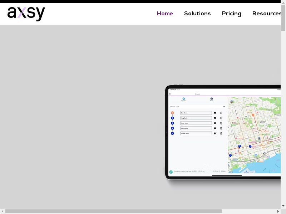
Task: Delete the Bay-Bloor stop with trash icon
Action: [221, 113]
